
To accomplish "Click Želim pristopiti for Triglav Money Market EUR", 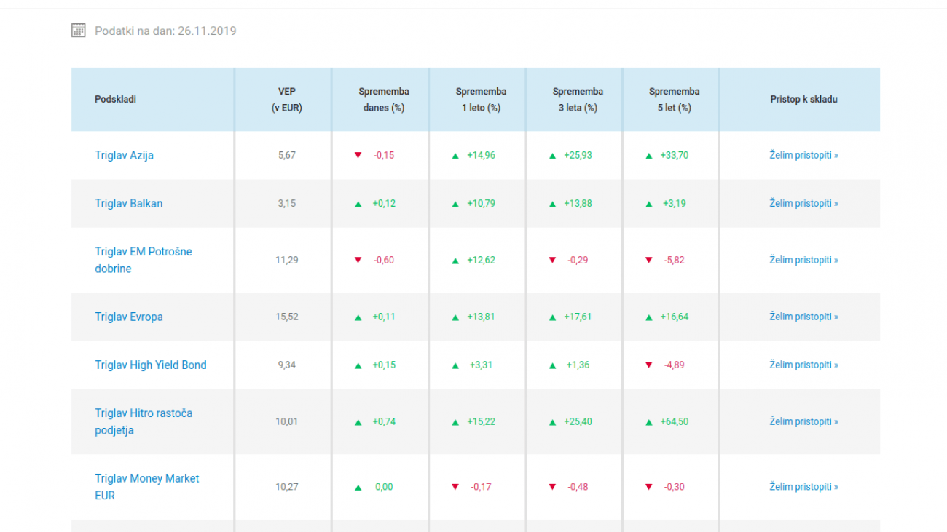I will click(x=803, y=487).
